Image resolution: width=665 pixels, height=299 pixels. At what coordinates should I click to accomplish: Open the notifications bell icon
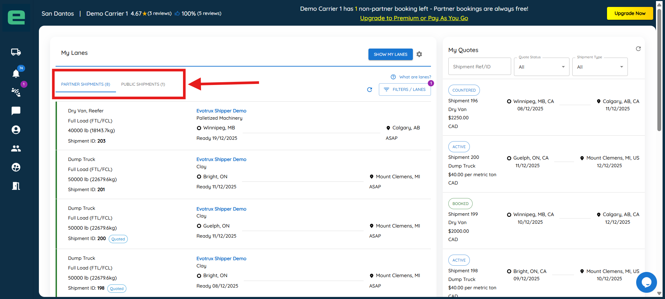coord(16,73)
